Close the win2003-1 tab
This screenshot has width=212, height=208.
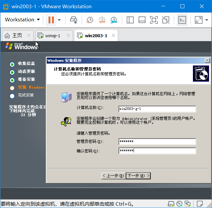click(x=113, y=36)
